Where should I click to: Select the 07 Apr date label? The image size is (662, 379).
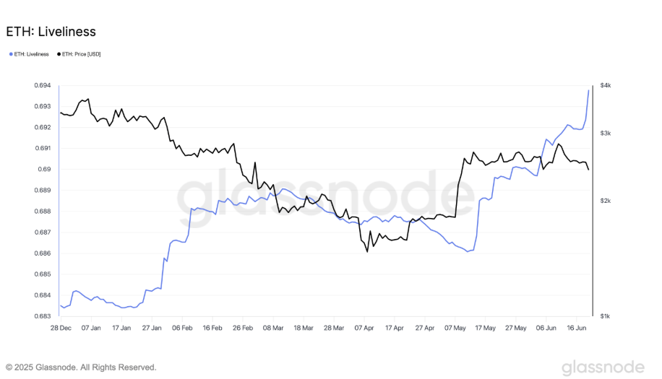[364, 327]
